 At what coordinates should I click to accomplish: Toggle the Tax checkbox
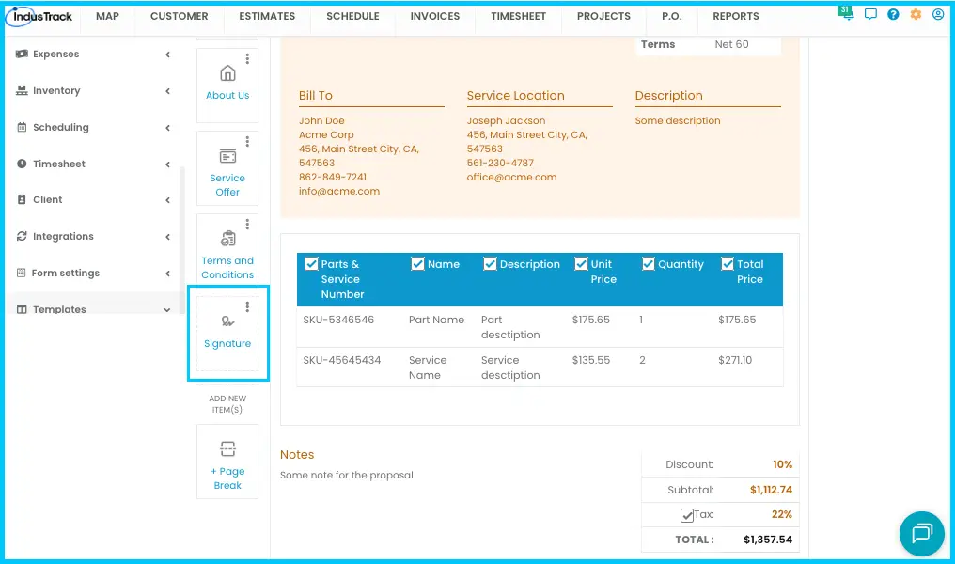[x=687, y=515]
